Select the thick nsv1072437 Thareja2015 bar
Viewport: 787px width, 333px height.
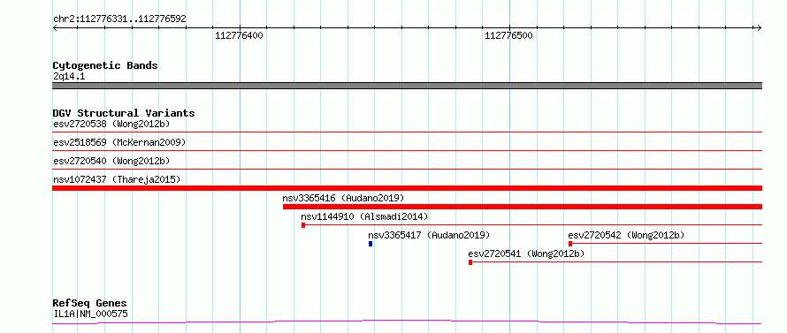tap(407, 188)
